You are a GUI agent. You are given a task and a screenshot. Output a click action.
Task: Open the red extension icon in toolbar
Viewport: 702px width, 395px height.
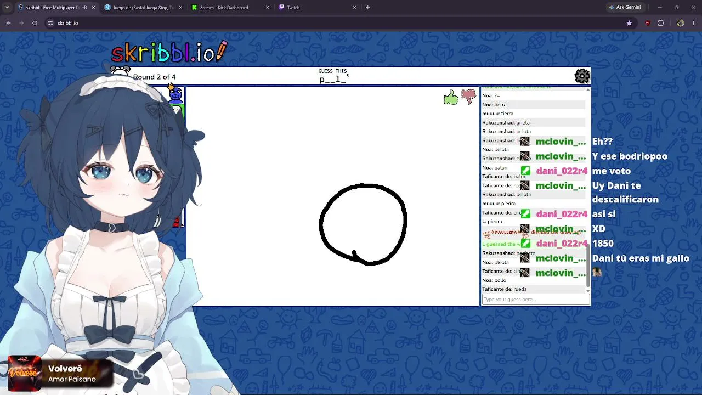pyautogui.click(x=648, y=23)
